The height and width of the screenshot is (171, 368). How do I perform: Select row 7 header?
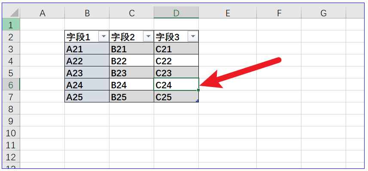click(11, 96)
